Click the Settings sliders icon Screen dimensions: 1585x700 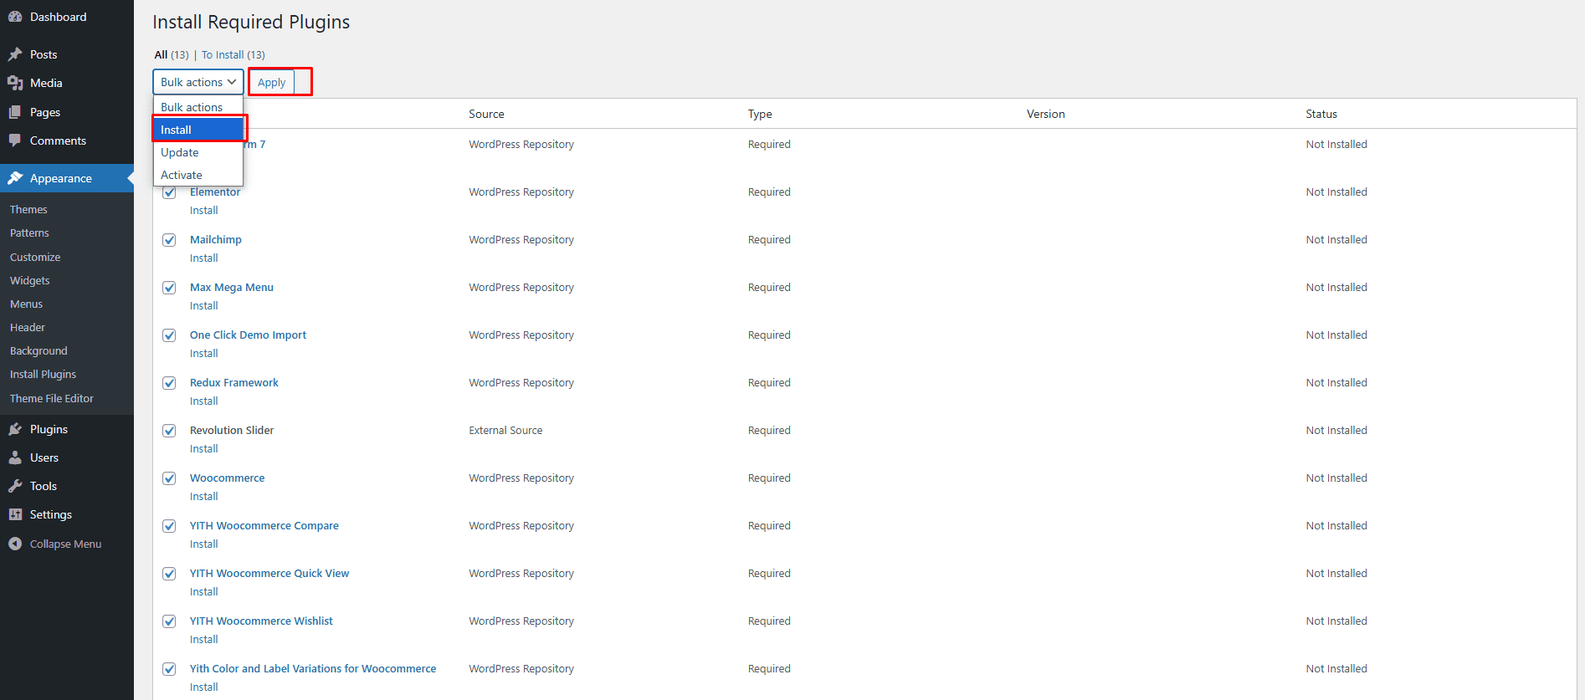pos(15,514)
